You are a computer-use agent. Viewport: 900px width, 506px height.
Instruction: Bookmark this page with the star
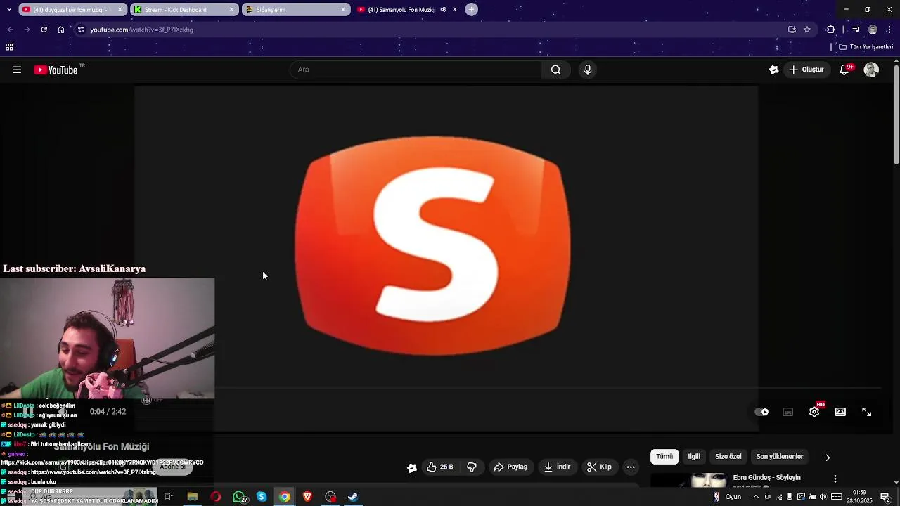807,30
